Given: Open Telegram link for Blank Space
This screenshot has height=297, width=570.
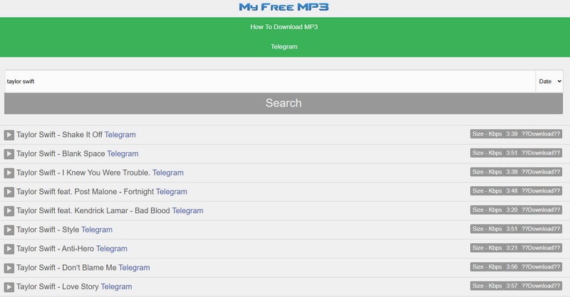Looking at the screenshot, I should 123,153.
